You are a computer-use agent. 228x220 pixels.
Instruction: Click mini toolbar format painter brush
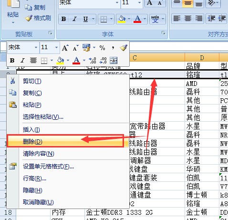(124, 48)
